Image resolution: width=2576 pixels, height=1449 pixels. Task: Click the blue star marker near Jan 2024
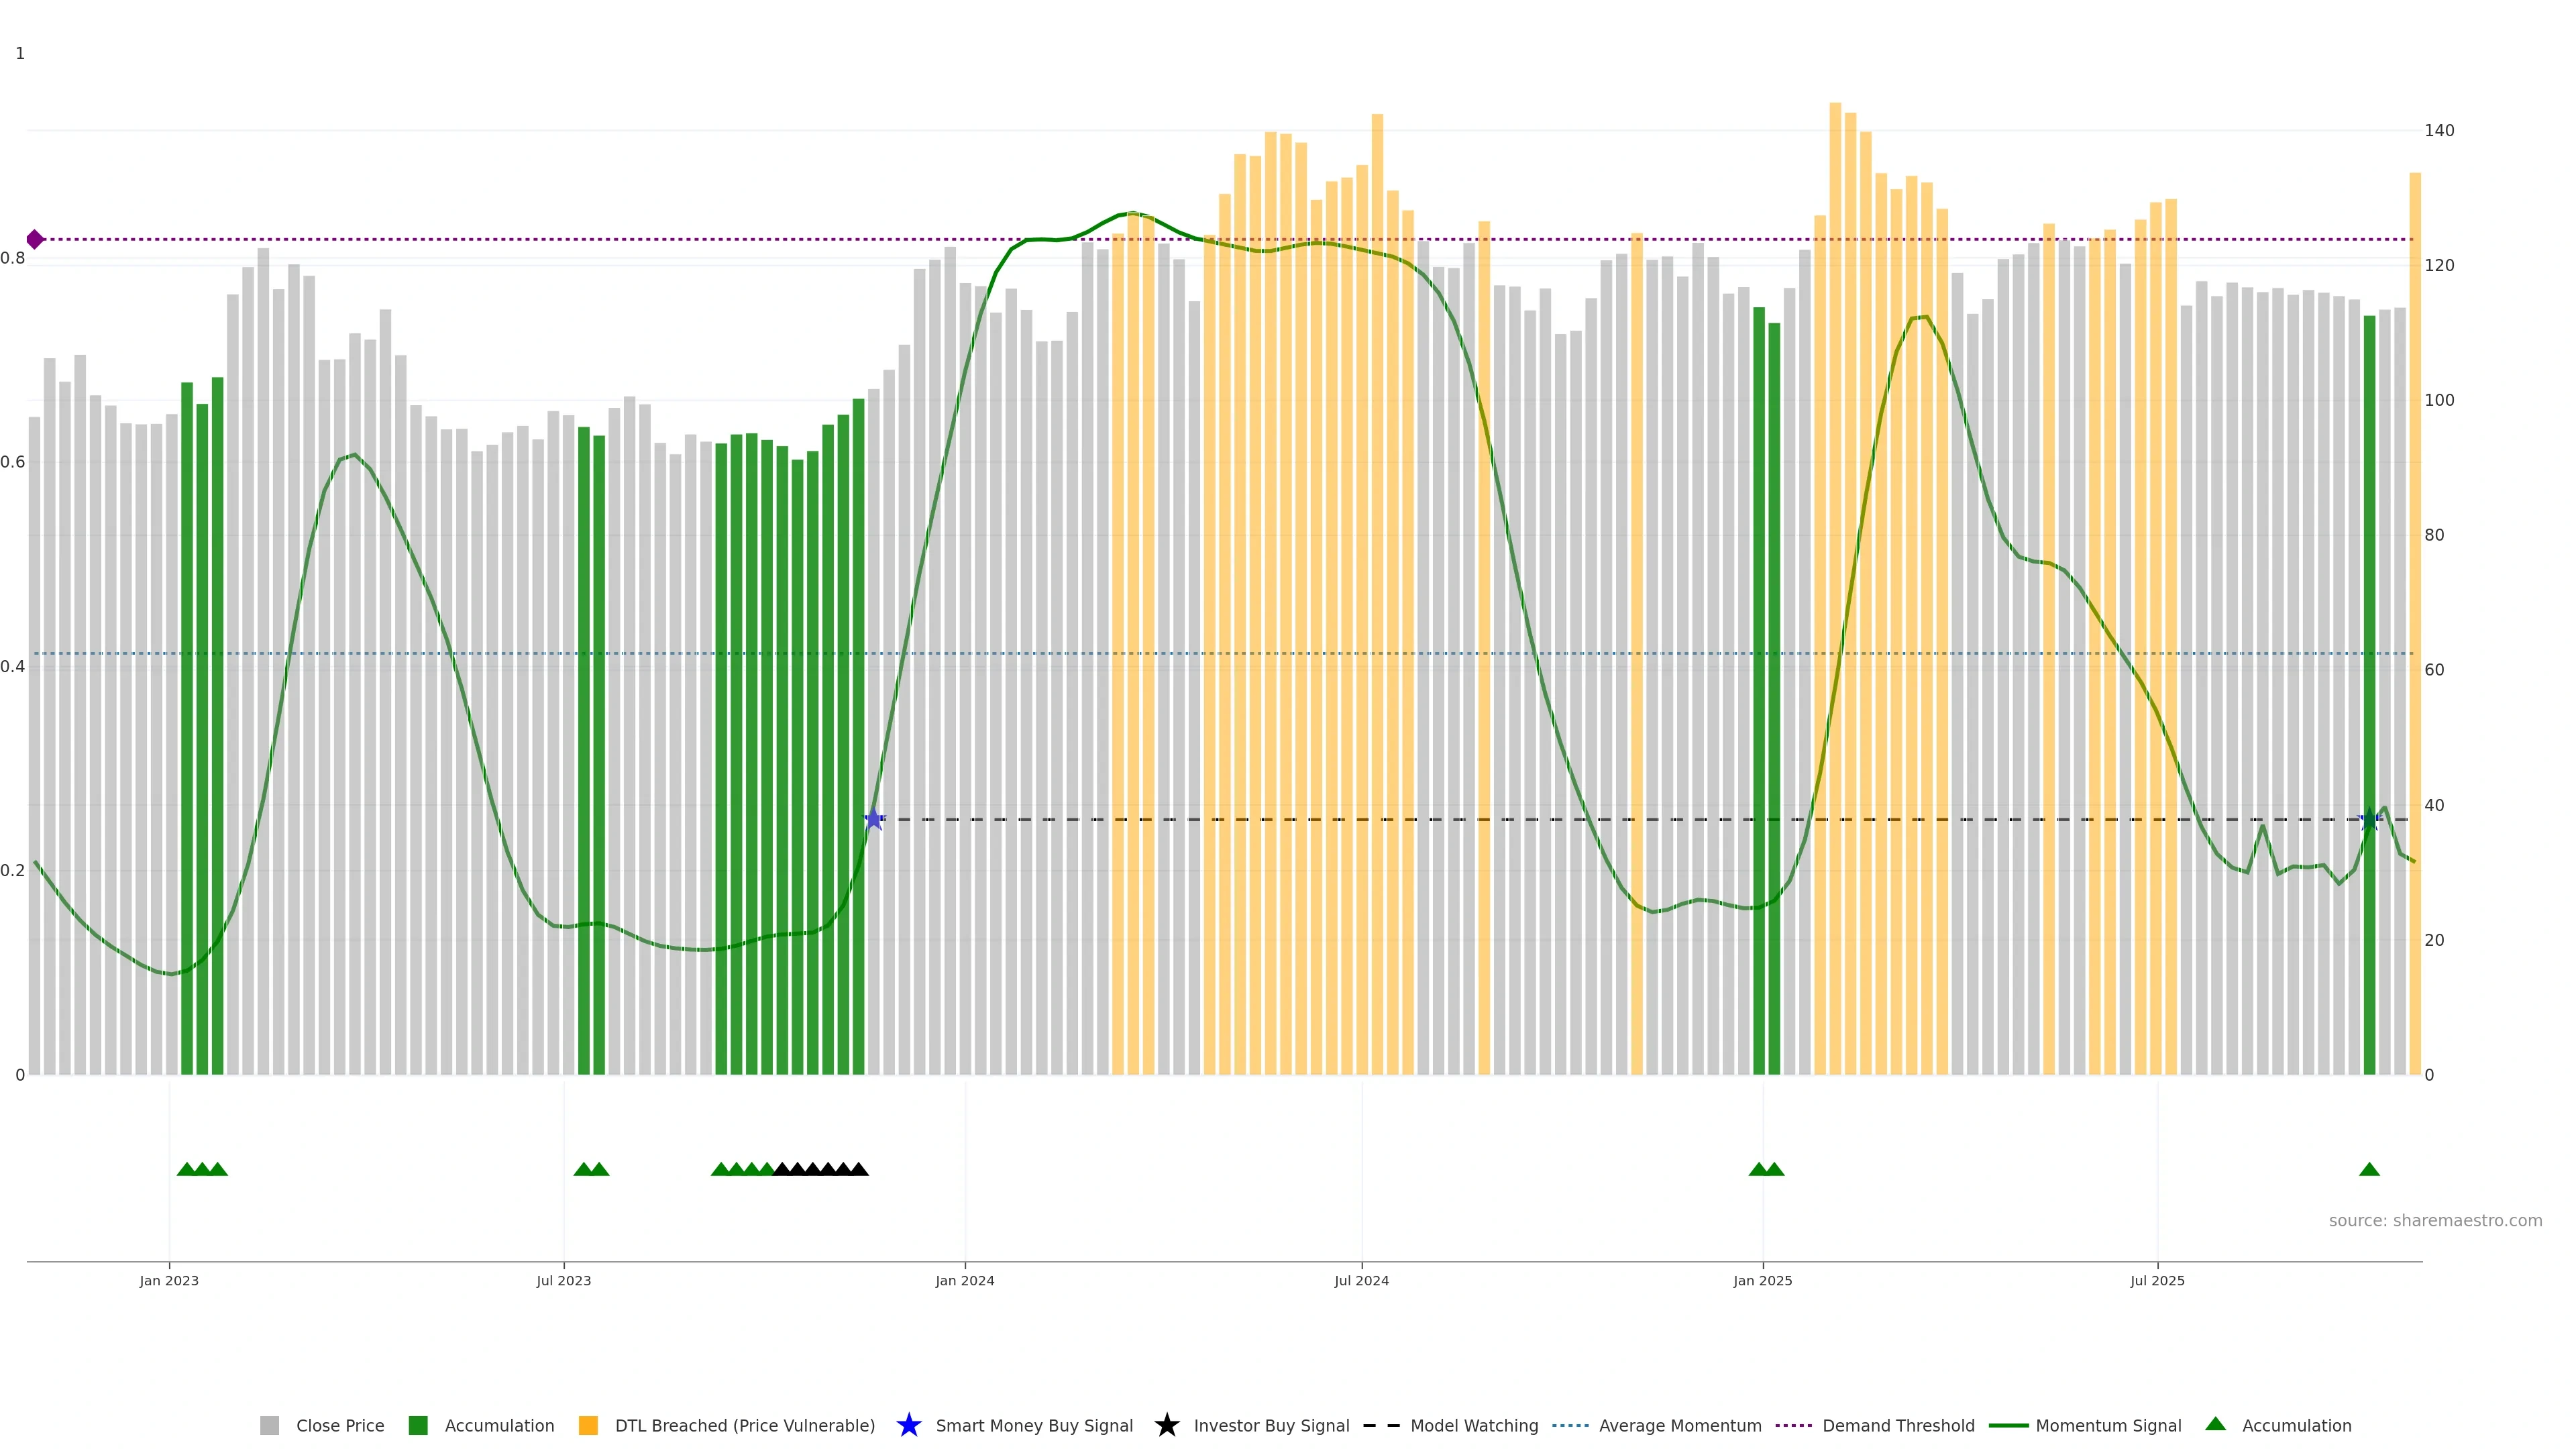click(874, 819)
